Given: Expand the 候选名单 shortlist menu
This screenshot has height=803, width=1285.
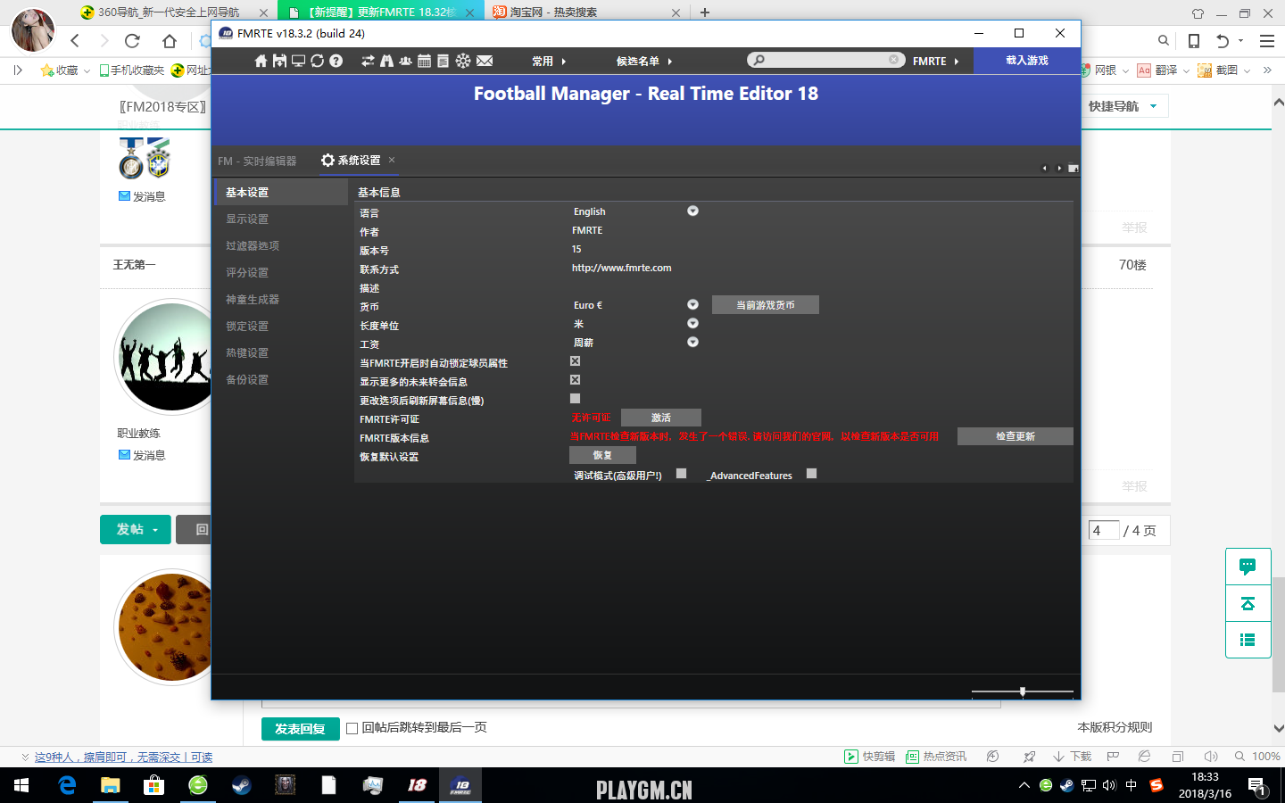Looking at the screenshot, I should point(644,61).
